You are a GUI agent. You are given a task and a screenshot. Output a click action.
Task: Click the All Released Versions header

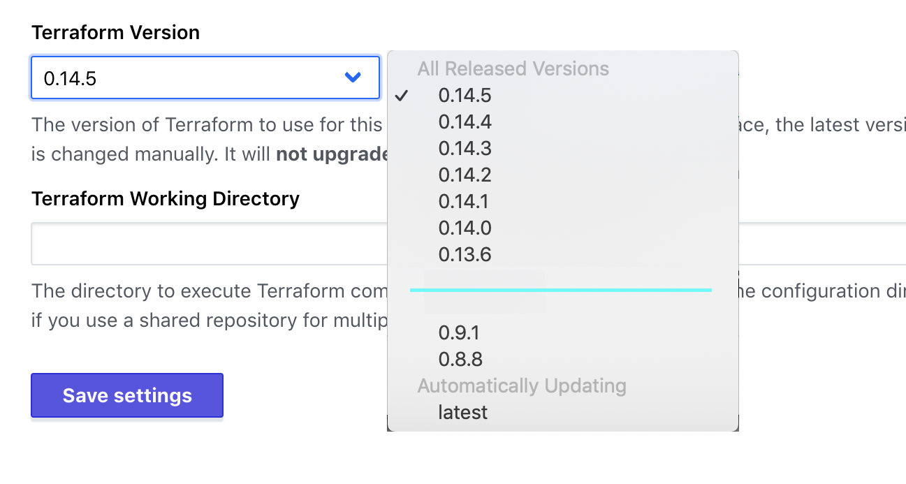pyautogui.click(x=513, y=69)
